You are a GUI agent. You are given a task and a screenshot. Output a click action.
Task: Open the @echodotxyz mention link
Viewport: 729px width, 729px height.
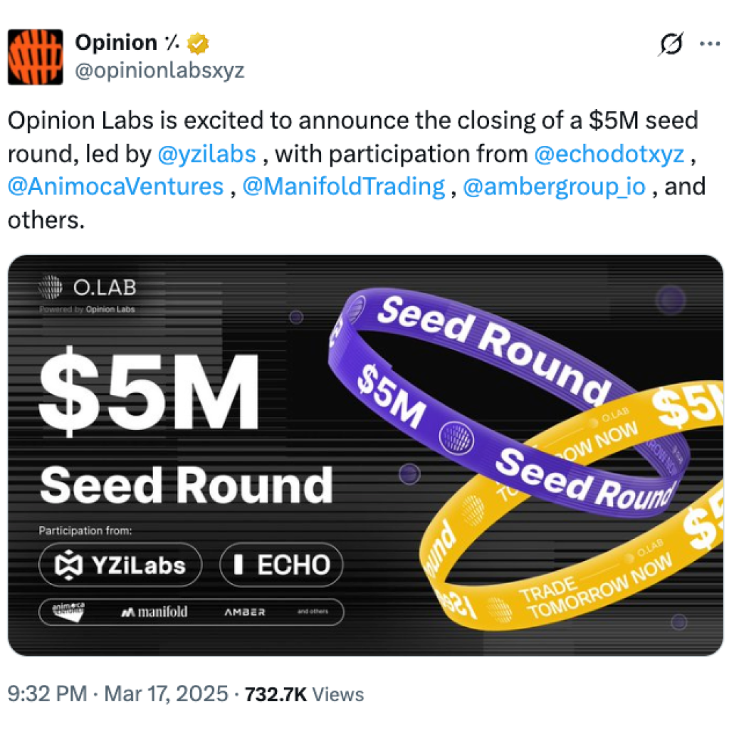[608, 153]
